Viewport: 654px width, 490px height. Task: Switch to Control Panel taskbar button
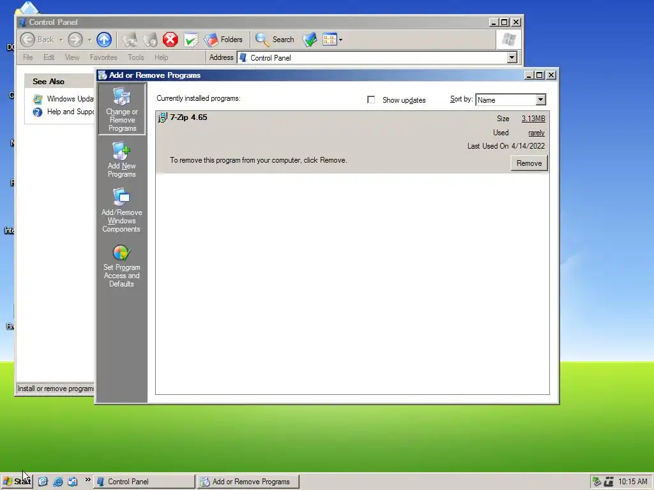[x=144, y=482]
